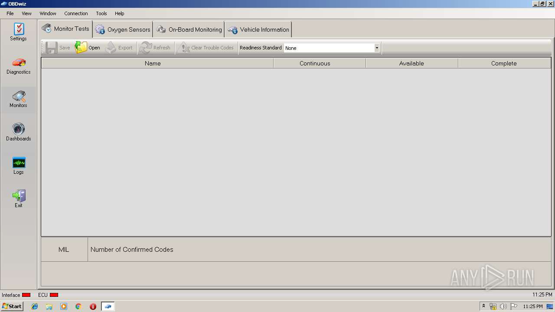Click the OBDwiz title bar app icon
Viewport: 555px width, 312px height.
(4, 4)
